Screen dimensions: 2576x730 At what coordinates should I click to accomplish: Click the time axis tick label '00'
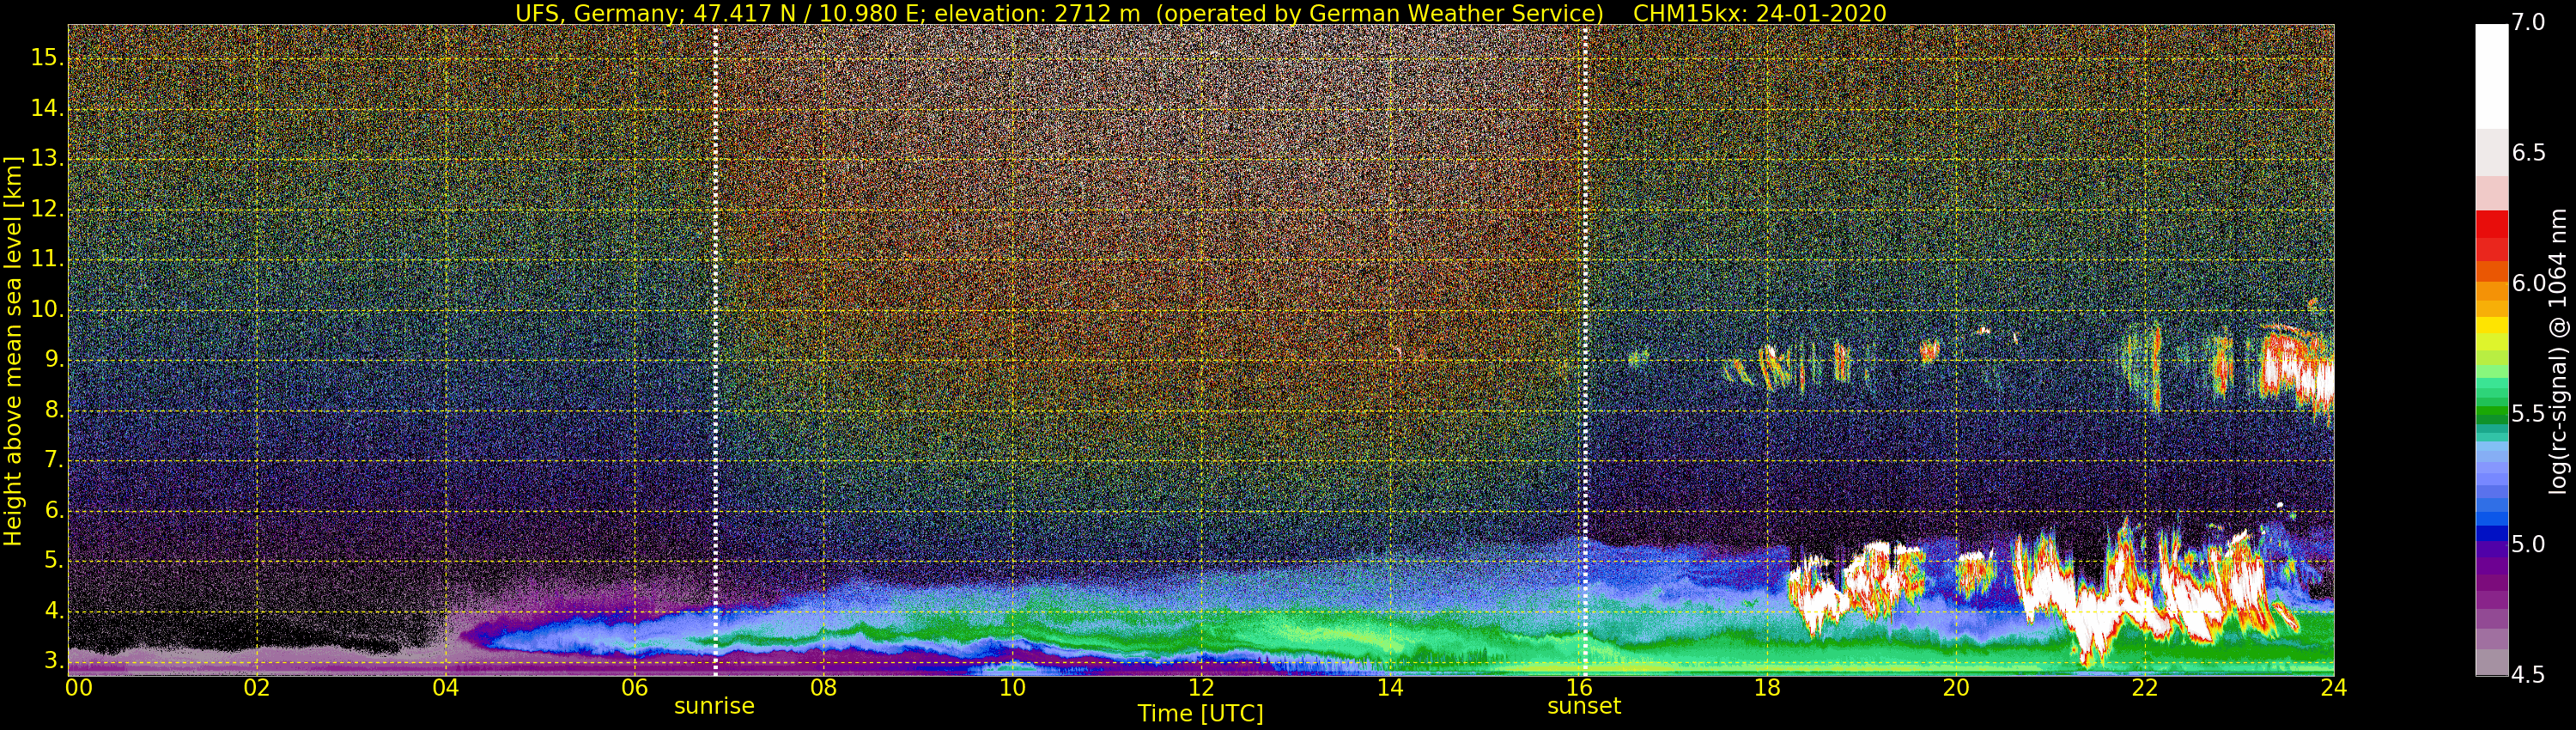[x=79, y=688]
